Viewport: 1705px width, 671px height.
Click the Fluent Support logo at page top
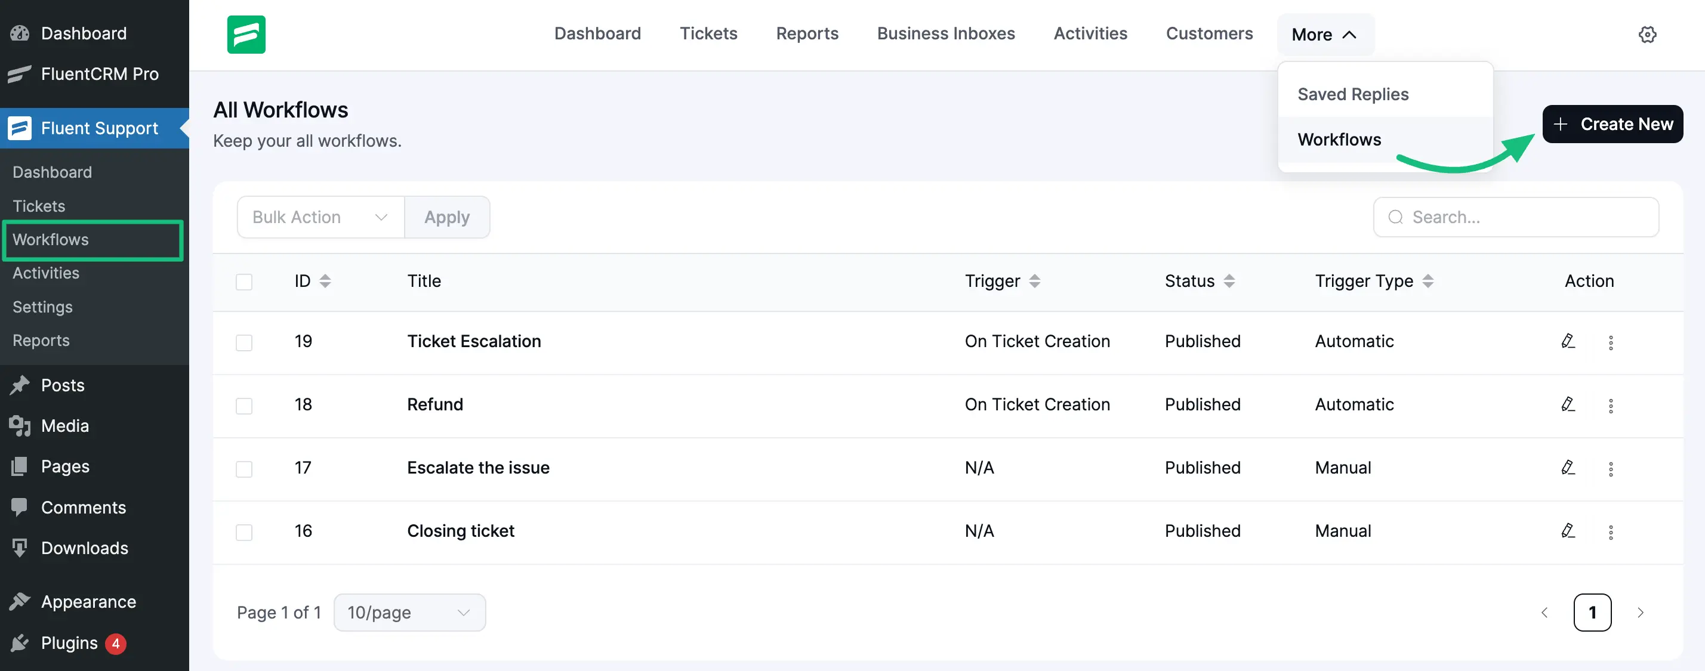[x=245, y=34]
